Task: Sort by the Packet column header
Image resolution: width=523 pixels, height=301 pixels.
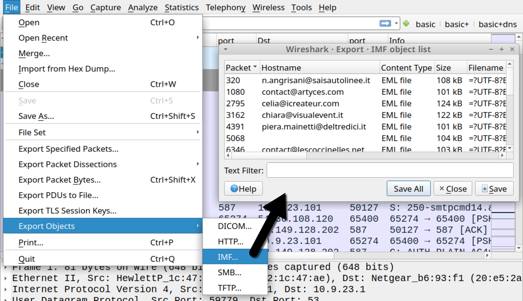Action: [x=242, y=68]
